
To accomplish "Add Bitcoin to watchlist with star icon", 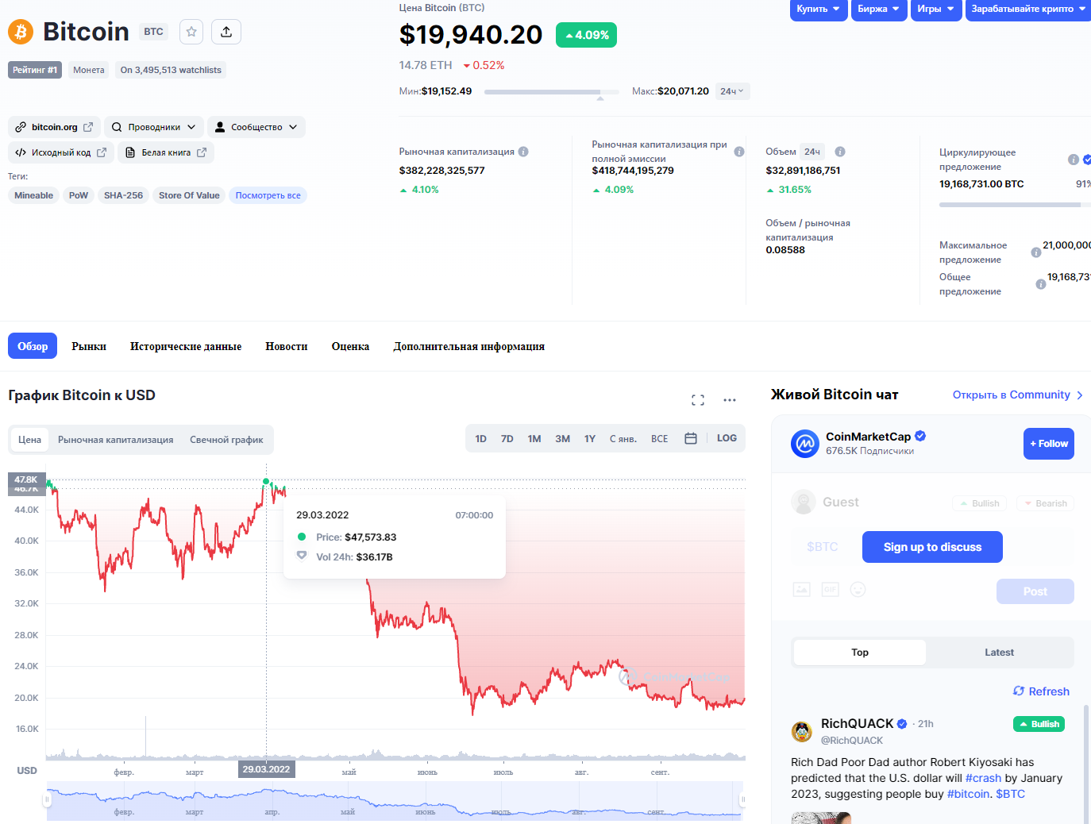I will (191, 32).
